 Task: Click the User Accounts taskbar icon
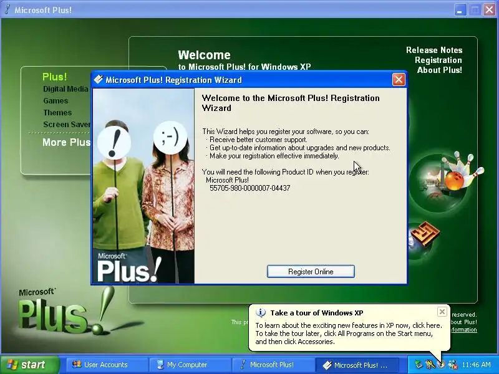point(77,365)
